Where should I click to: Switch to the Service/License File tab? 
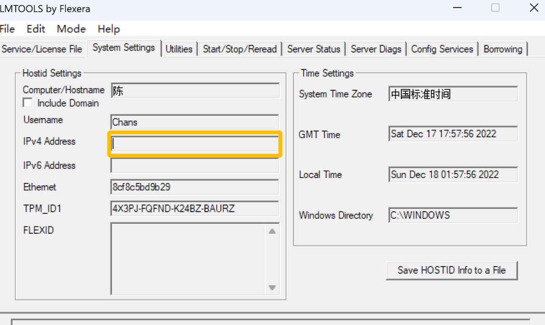pyautogui.click(x=42, y=49)
